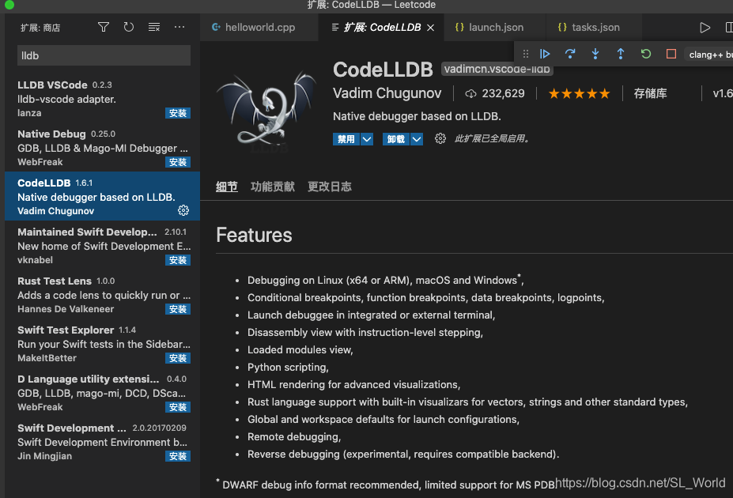Close the 扩展: CodeLLDB tab
The width and height of the screenshot is (733, 498).
pyautogui.click(x=430, y=28)
